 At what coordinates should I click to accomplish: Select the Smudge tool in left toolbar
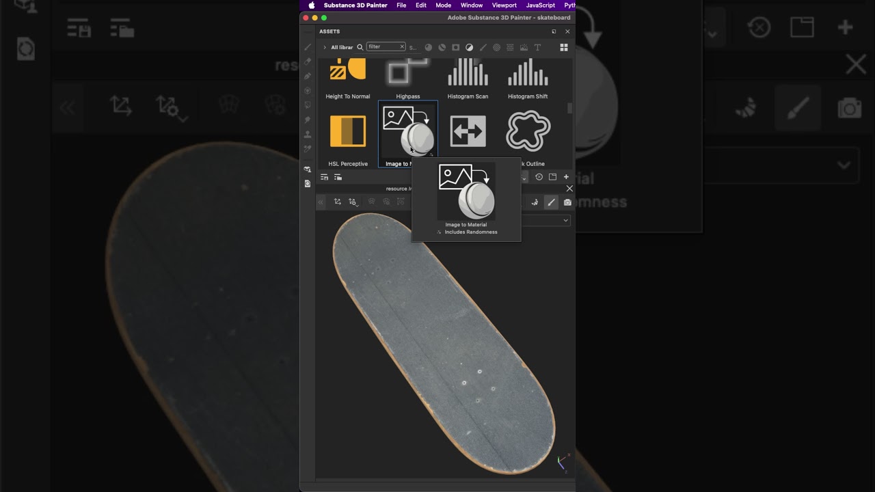308,120
